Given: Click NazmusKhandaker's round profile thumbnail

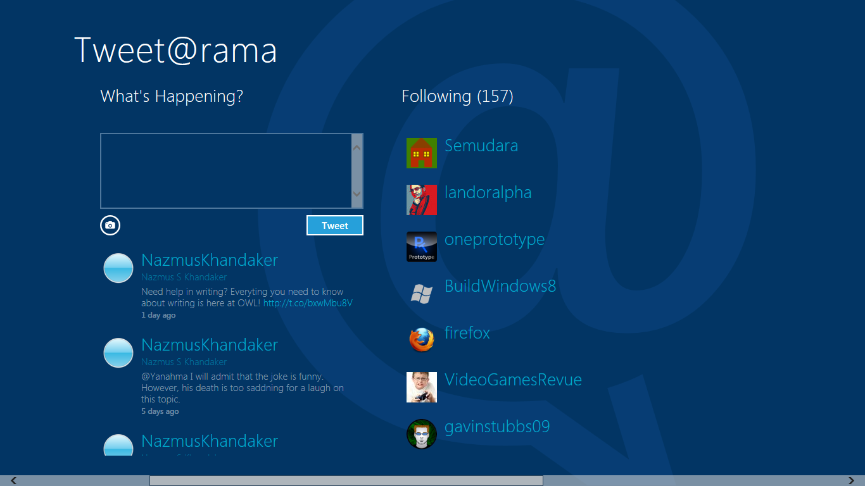Looking at the screenshot, I should pos(118,268).
